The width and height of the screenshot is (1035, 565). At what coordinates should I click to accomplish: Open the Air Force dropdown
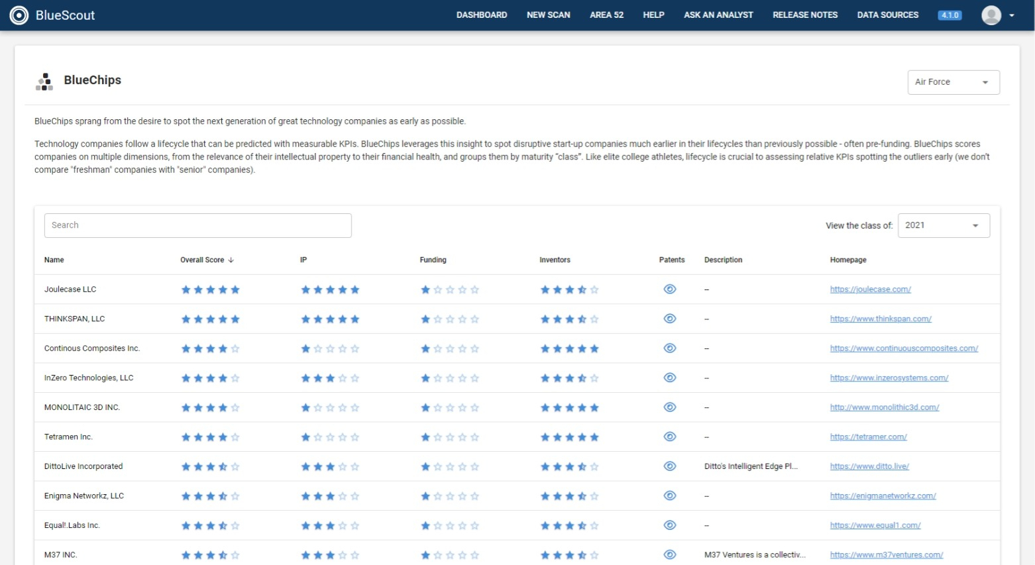[953, 82]
